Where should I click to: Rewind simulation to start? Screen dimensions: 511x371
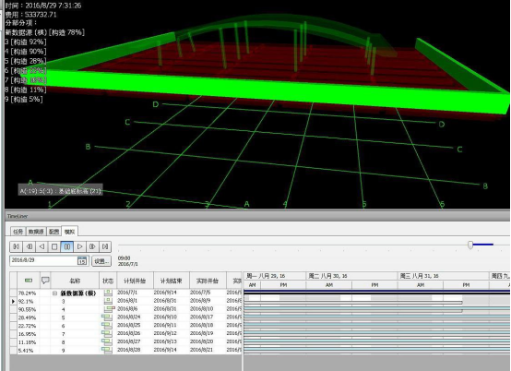pos(16,246)
